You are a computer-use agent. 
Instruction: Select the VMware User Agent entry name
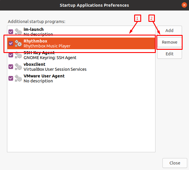click(x=44, y=76)
